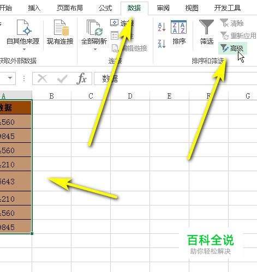The height and width of the screenshot is (272, 257).
Task: Open Insert Function fx button
Action: [x=82, y=78]
